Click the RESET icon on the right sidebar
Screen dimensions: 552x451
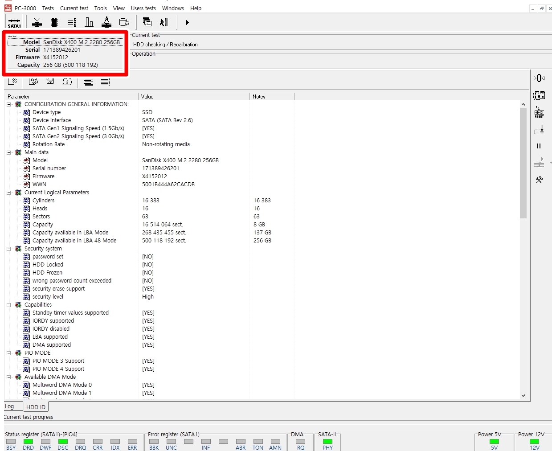(539, 112)
